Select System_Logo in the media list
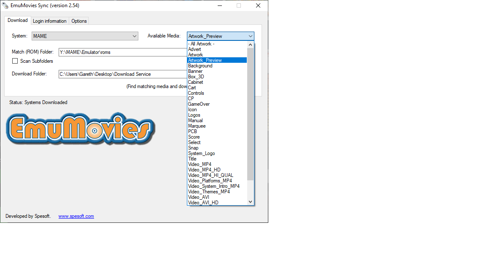This screenshot has height=273, width=486. (217, 153)
